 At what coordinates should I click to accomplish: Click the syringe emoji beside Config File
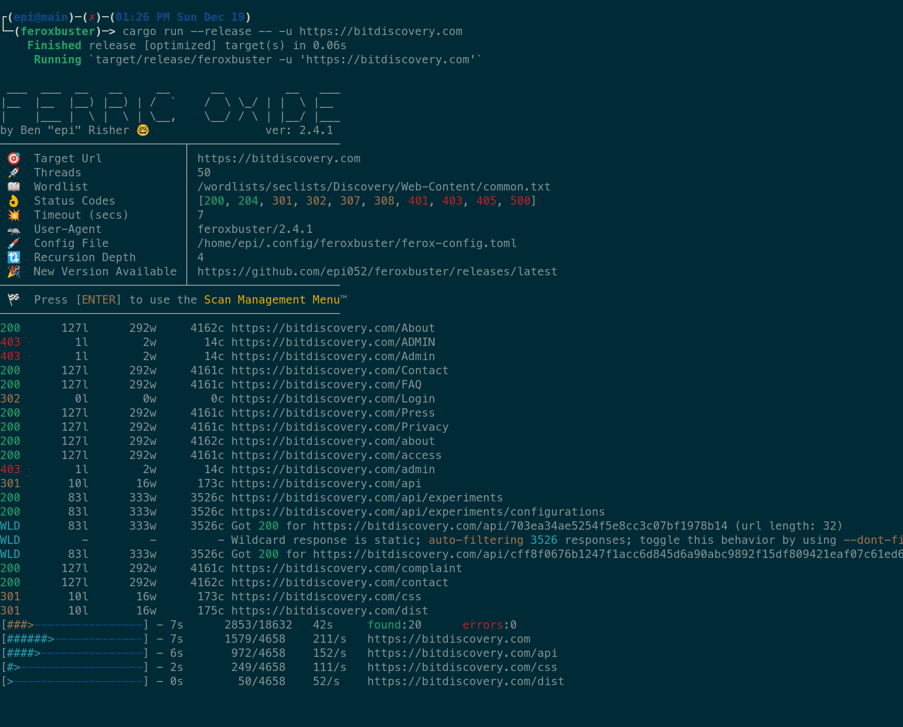tap(14, 243)
